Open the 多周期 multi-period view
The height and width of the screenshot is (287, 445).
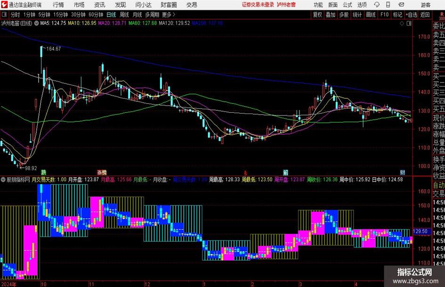[x=152, y=15]
